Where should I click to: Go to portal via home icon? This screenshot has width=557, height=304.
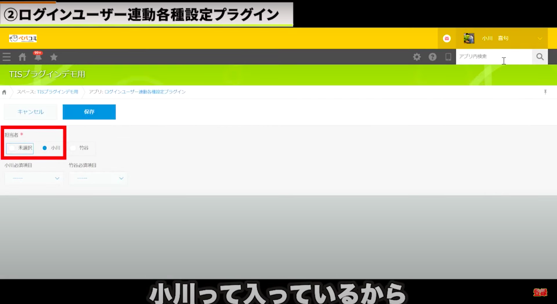coord(22,57)
